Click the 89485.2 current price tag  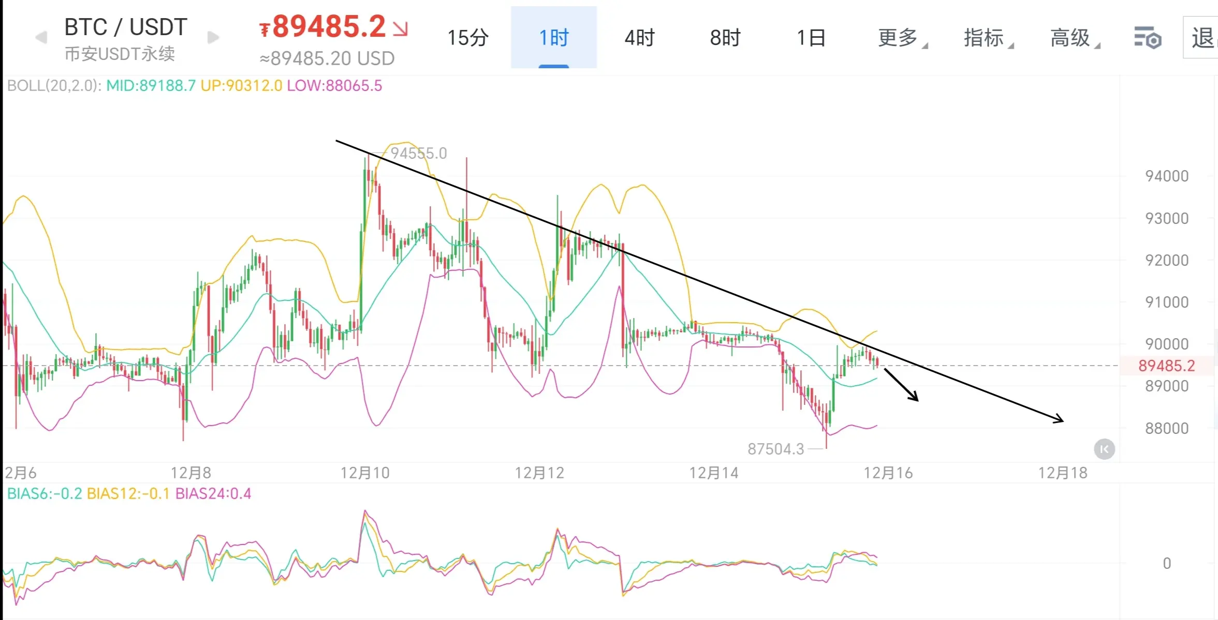pos(1166,366)
